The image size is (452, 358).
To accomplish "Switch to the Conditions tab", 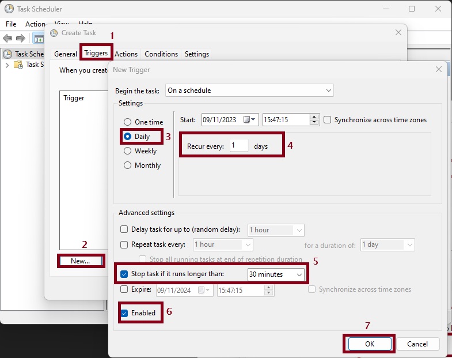I will pos(161,54).
